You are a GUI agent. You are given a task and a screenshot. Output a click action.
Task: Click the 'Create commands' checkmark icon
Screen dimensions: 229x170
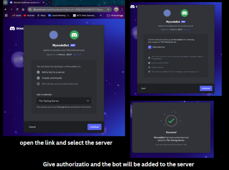[38, 78]
